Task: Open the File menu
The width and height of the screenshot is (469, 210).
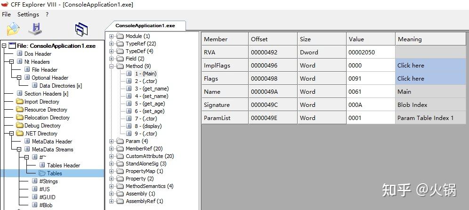Action: click(6, 15)
